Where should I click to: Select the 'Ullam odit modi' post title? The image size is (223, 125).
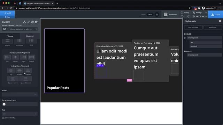click(x=112, y=57)
